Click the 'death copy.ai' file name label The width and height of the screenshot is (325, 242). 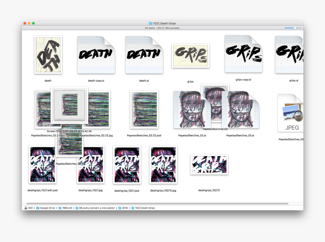pos(96,81)
